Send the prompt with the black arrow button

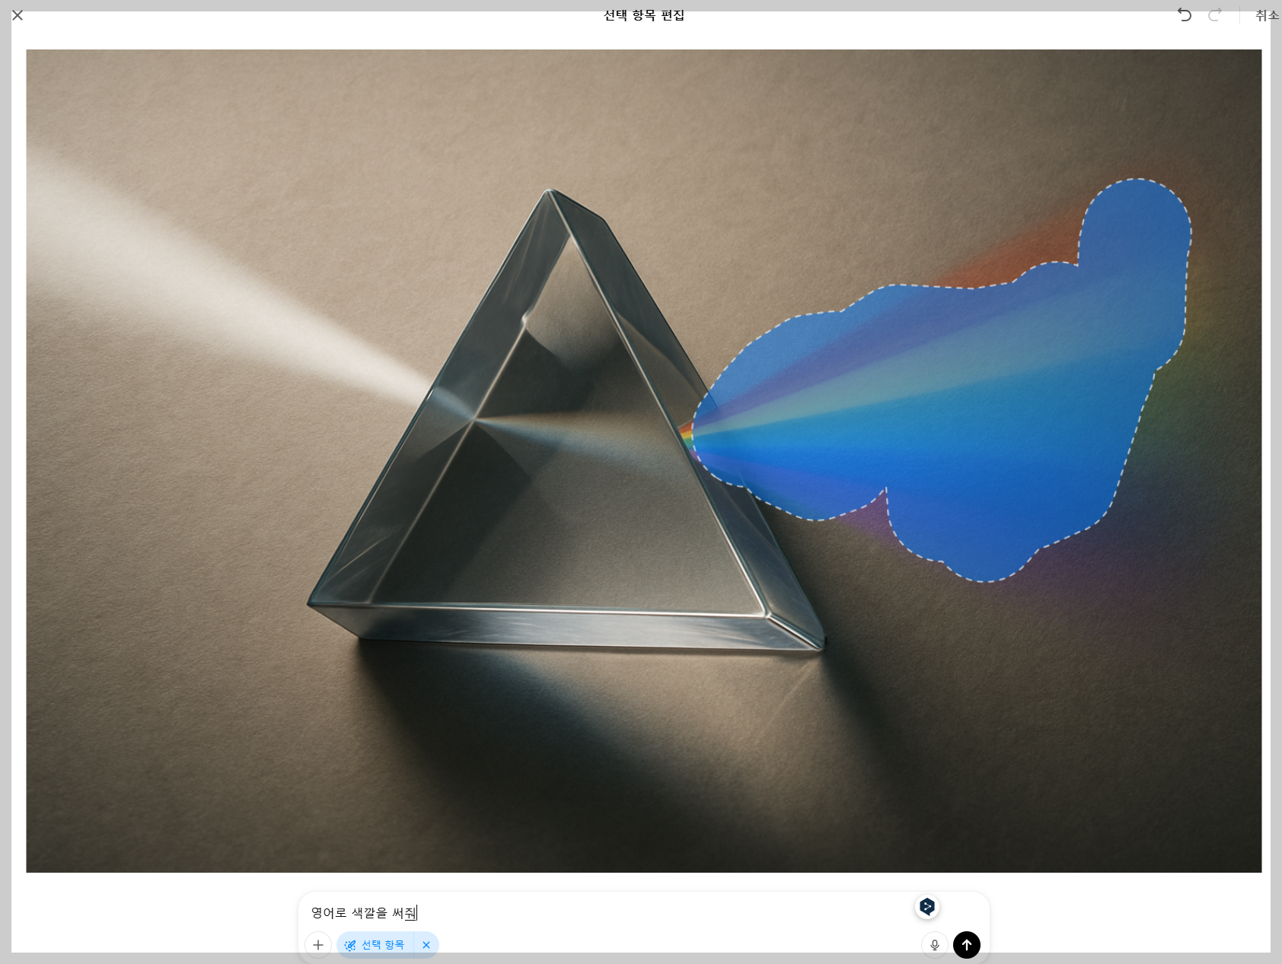point(967,945)
